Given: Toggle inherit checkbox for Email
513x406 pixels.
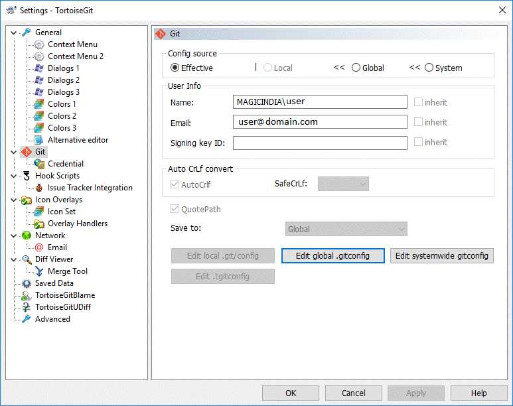Looking at the screenshot, I should (x=418, y=122).
